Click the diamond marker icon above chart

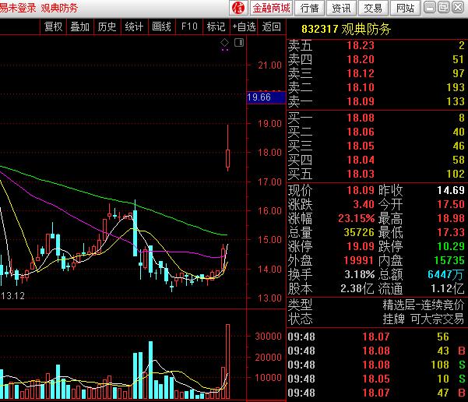[225, 42]
